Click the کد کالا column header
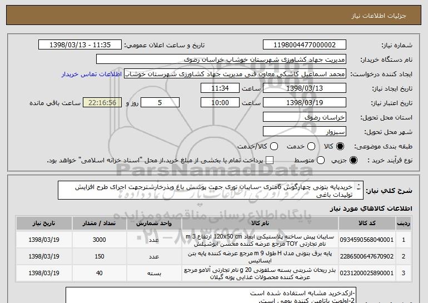Screen dimensions: 428x303 [367, 223]
